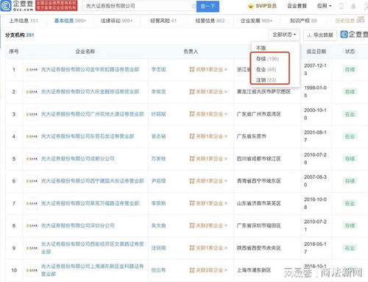The width and height of the screenshot is (368, 282).
Task: Switch to the 知识产权 tab
Action: tap(303, 21)
